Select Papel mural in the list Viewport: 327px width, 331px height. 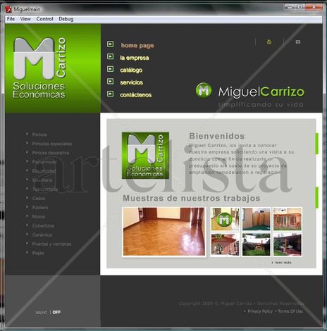click(x=44, y=162)
